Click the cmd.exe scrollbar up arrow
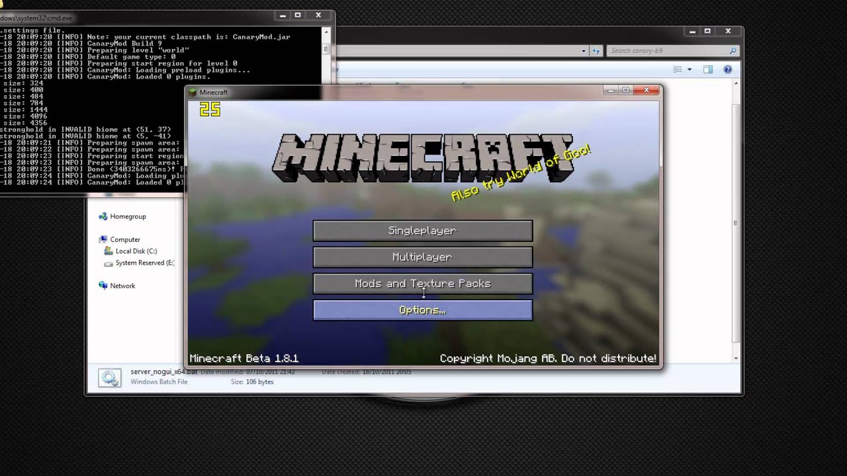This screenshot has width=847, height=476. pos(326,31)
